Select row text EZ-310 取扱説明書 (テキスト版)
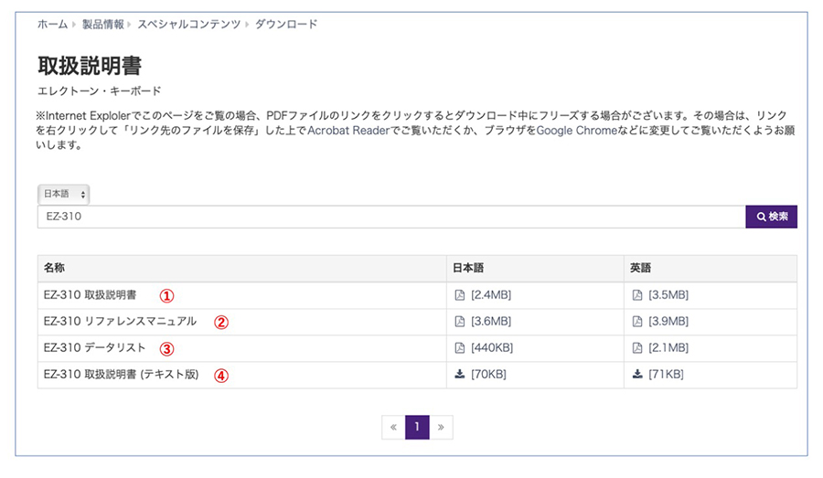 [122, 374]
